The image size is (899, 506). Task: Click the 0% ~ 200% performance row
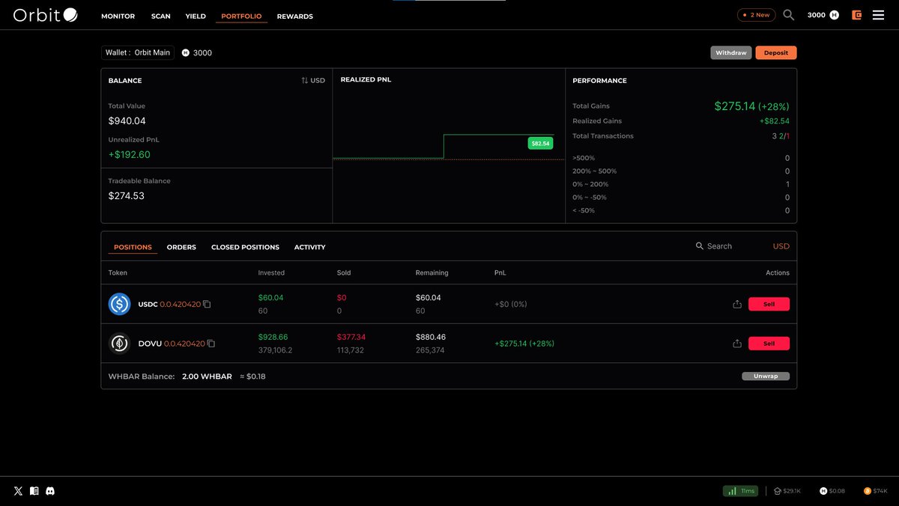pyautogui.click(x=681, y=184)
